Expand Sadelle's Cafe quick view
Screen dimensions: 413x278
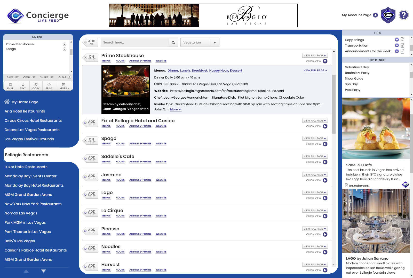coord(325,162)
